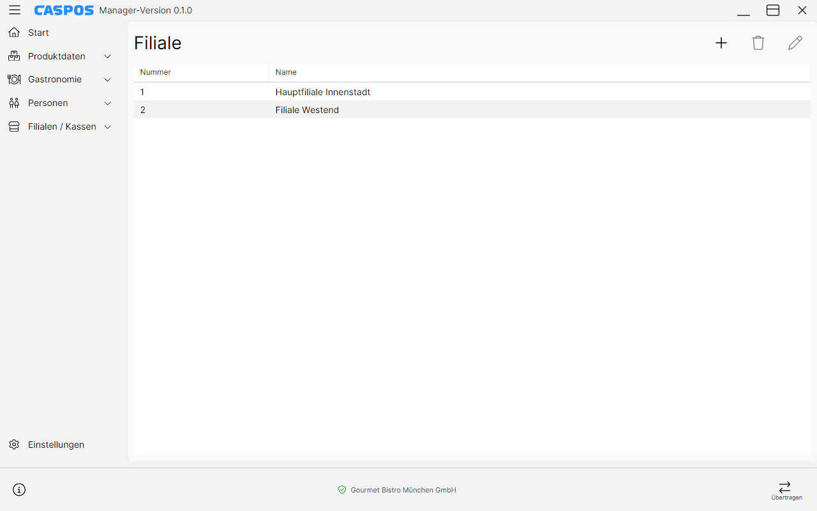Expand the Gastronomie chevron
The image size is (817, 511).
[x=108, y=80]
